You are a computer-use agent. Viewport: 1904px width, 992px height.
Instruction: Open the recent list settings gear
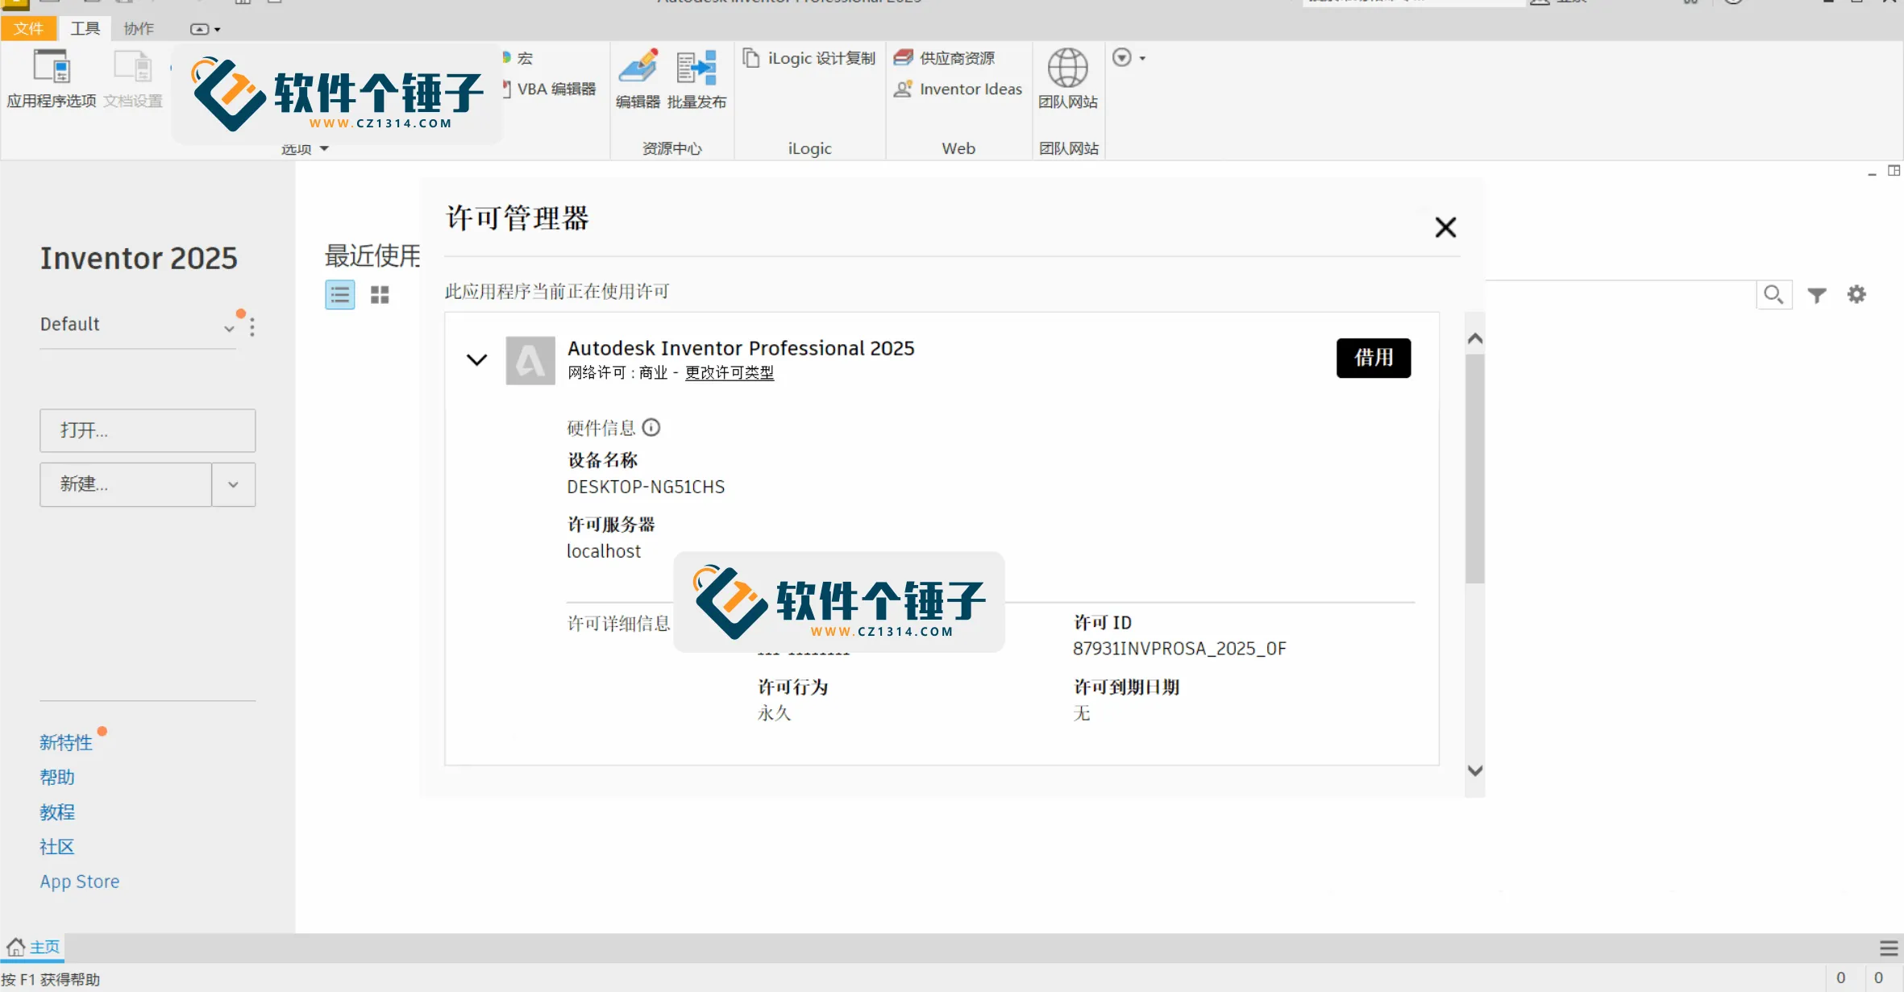pos(1856,295)
